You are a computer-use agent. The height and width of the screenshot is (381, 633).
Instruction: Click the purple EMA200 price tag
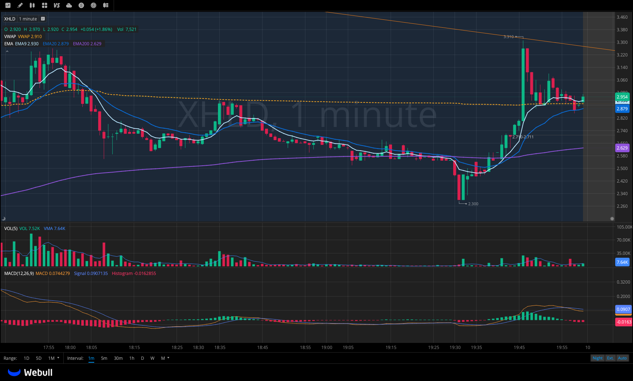pos(622,148)
